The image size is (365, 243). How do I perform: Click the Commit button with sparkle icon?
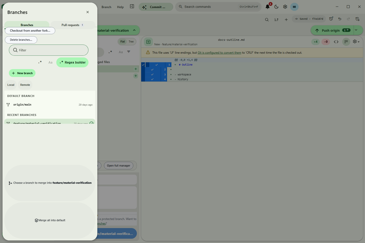click(156, 7)
